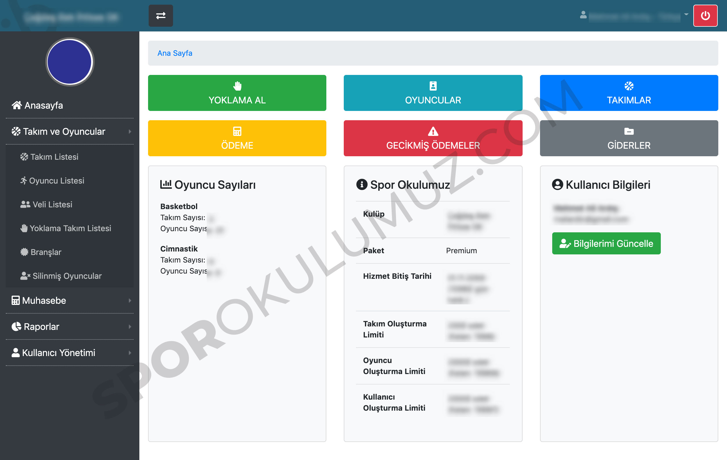Click the red power logout icon

pyautogui.click(x=705, y=16)
